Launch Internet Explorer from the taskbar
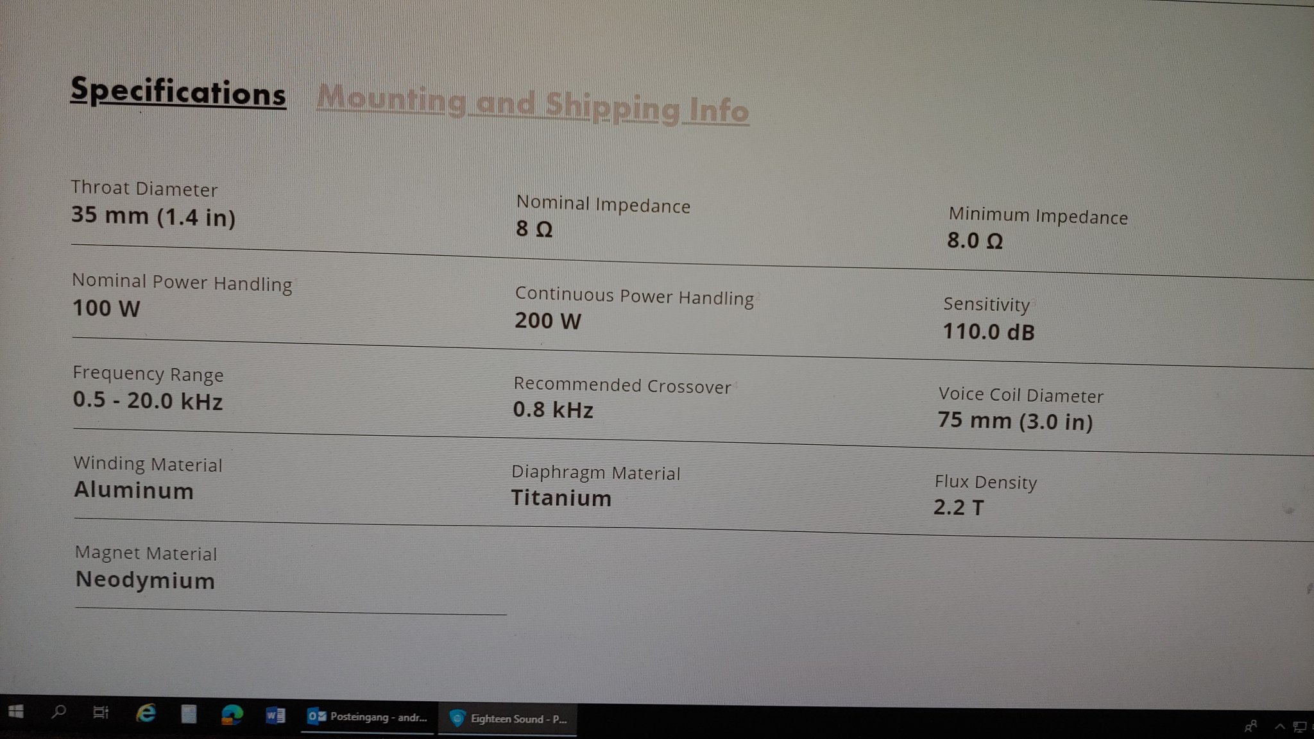This screenshot has height=739, width=1314. tap(146, 713)
